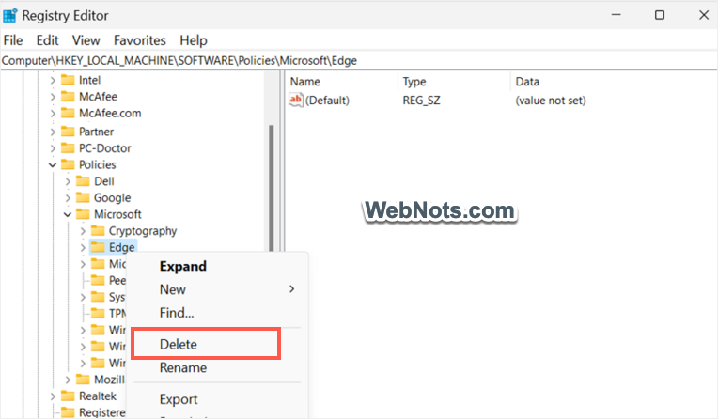This screenshot has width=718, height=419.
Task: Collapse the Microsoft tree node
Action: [x=68, y=215]
